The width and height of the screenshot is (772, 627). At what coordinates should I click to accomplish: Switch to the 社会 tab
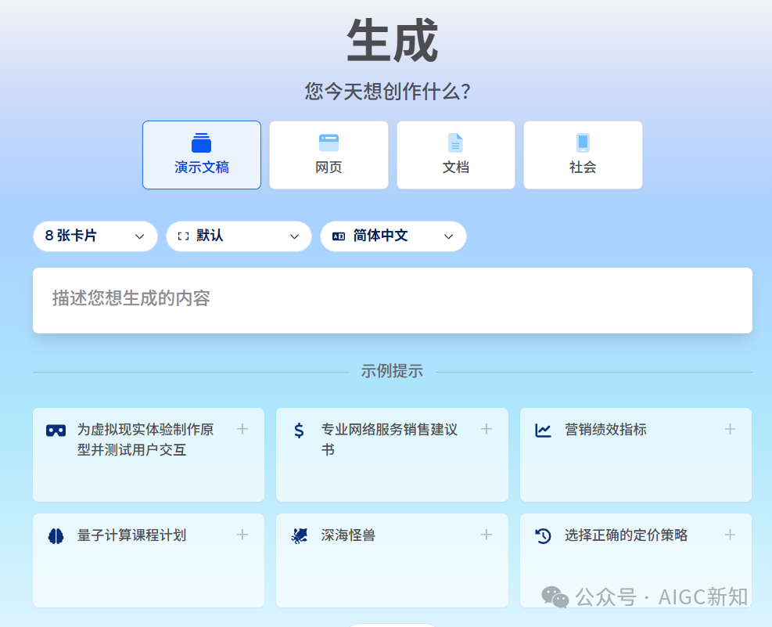pos(582,155)
